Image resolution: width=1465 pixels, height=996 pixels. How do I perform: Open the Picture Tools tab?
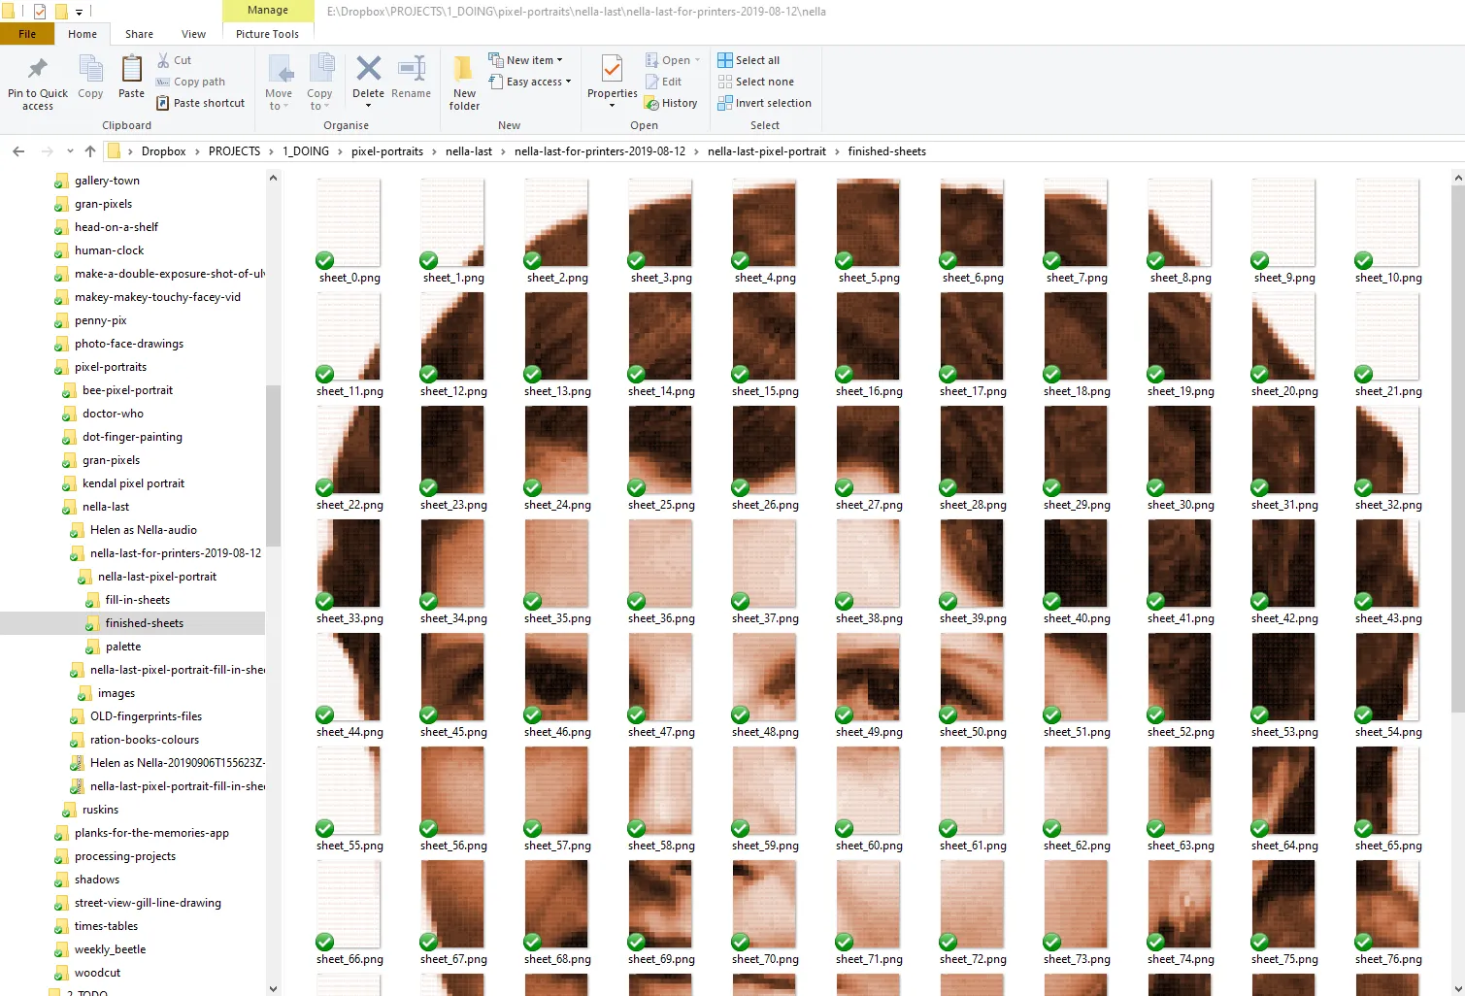tap(267, 33)
